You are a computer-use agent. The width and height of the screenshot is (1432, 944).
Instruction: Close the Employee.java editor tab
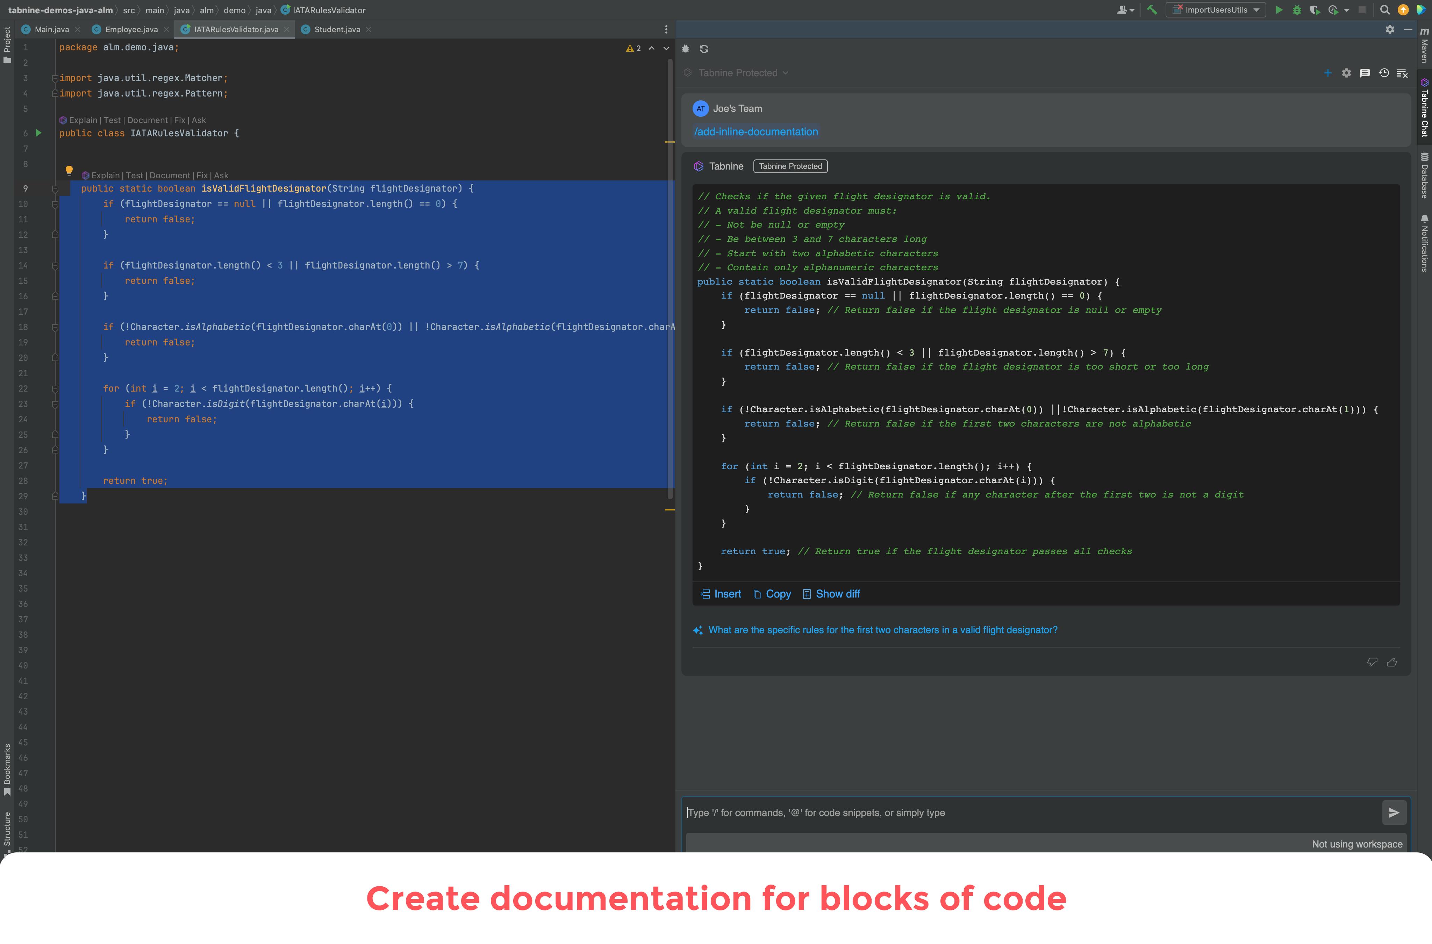pos(167,29)
